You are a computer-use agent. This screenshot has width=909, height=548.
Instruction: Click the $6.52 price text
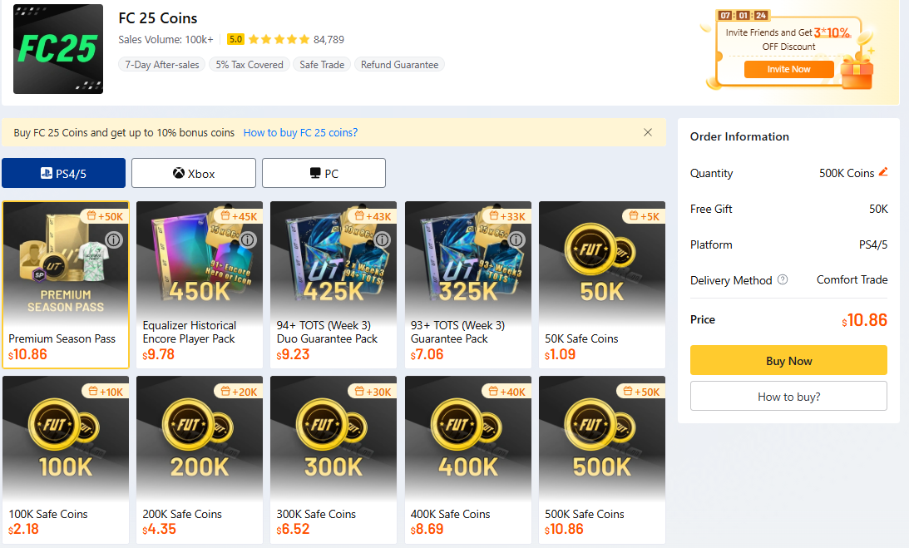point(293,530)
